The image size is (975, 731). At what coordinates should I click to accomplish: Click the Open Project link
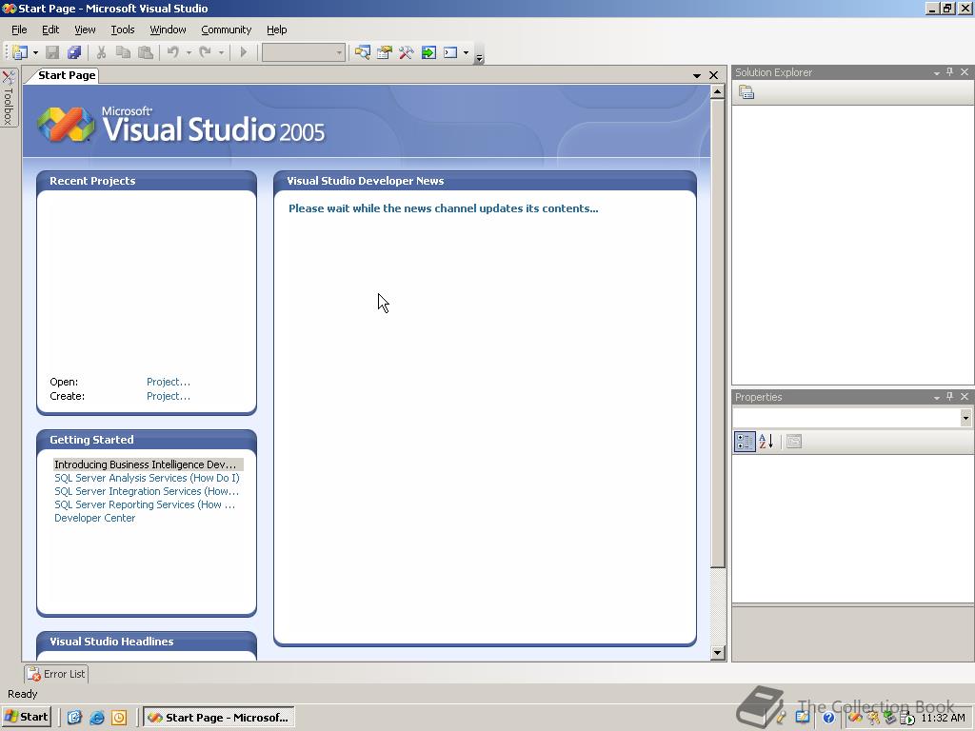[169, 382]
